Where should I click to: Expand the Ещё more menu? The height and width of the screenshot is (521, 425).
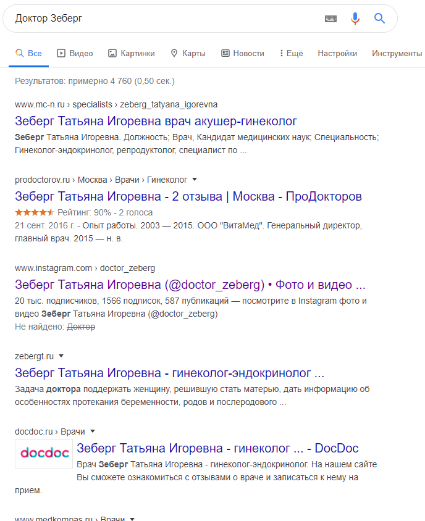292,53
